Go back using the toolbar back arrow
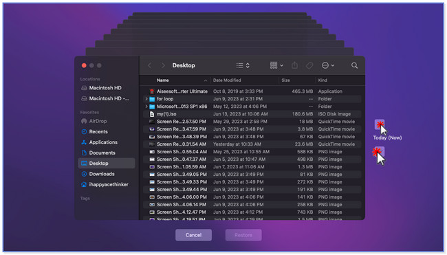The image size is (447, 255). (x=150, y=65)
